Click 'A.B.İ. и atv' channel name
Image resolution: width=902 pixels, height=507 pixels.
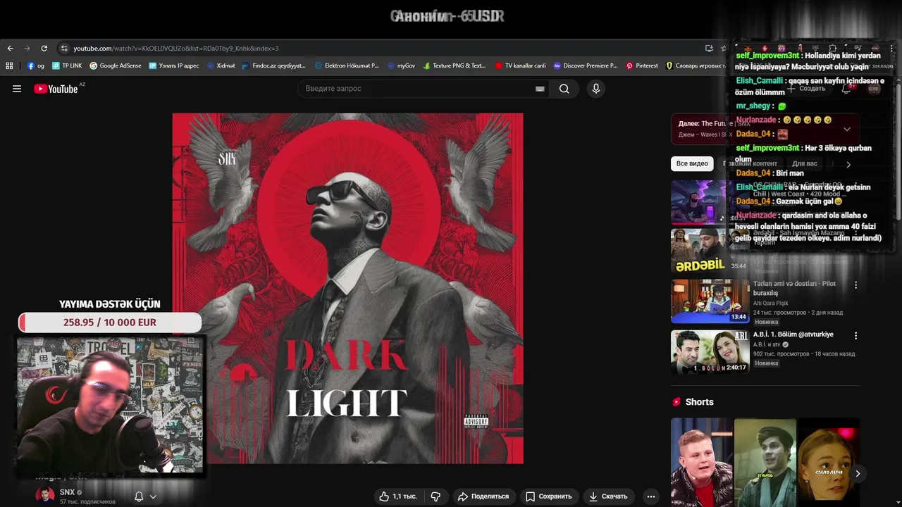(x=767, y=345)
